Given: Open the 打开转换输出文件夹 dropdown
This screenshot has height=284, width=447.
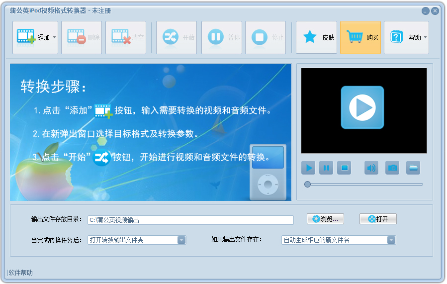Looking at the screenshot, I should coord(137,240).
